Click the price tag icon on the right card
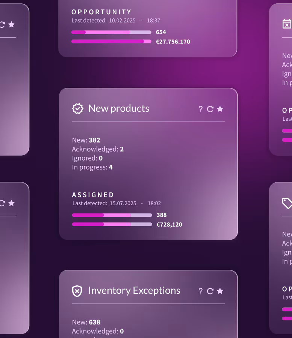 coord(287,203)
